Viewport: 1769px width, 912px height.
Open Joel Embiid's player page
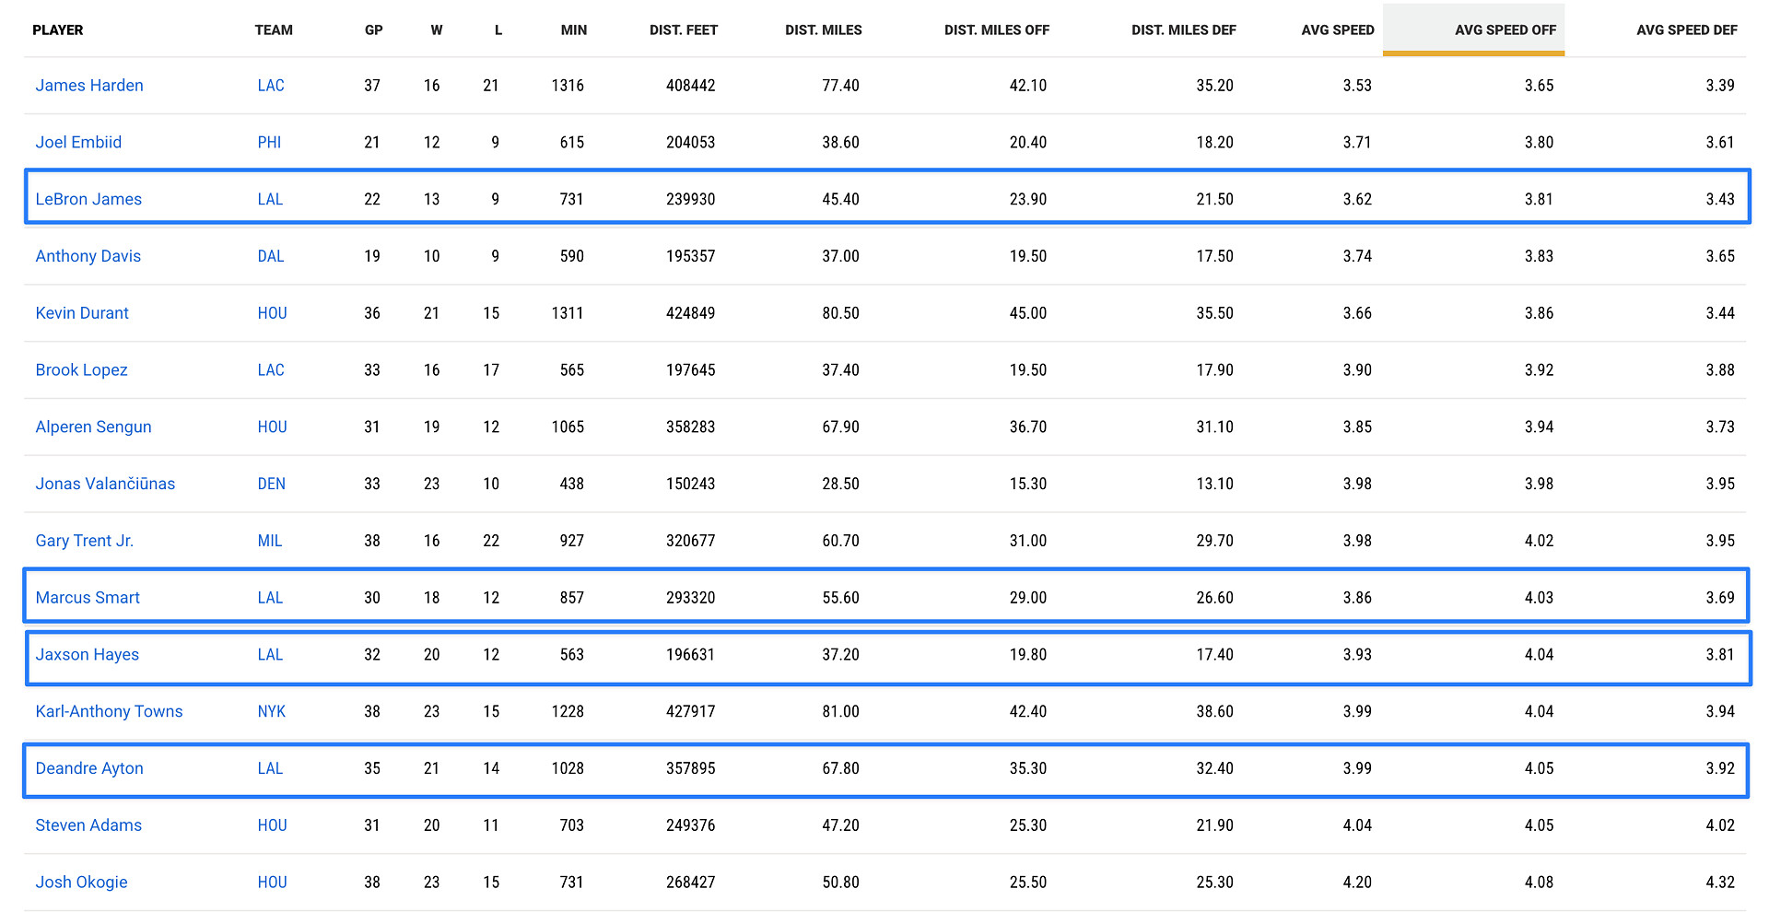(78, 143)
